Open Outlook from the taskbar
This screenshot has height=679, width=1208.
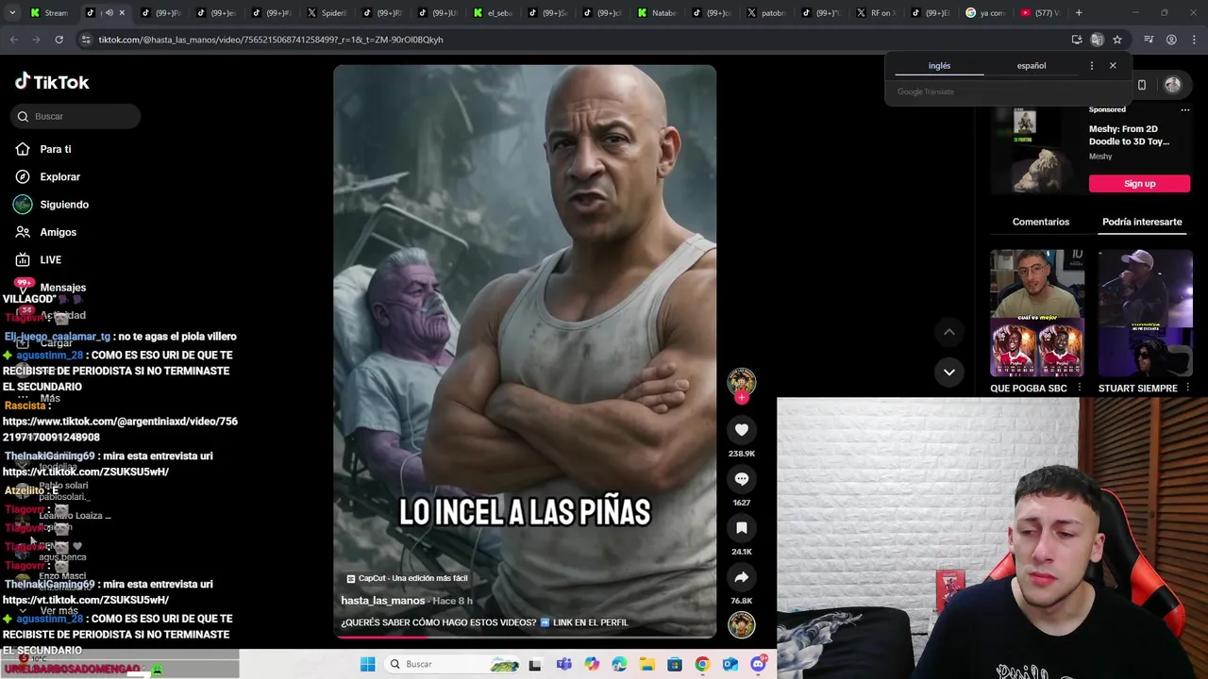730,664
